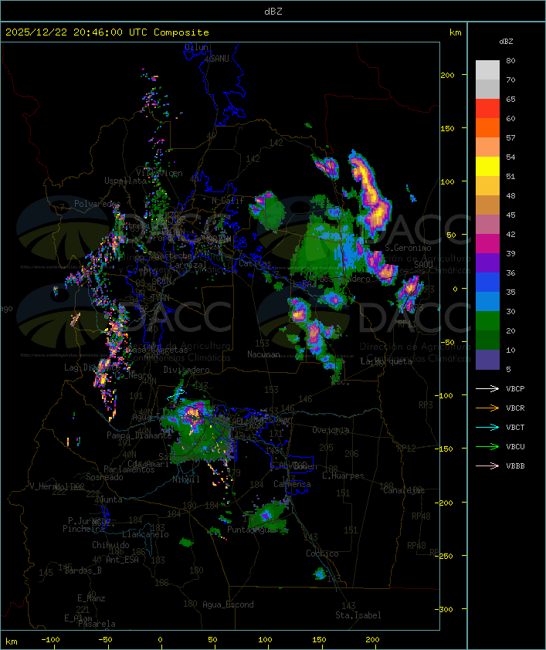
Task: Click the legend value 42
Action: (510, 234)
